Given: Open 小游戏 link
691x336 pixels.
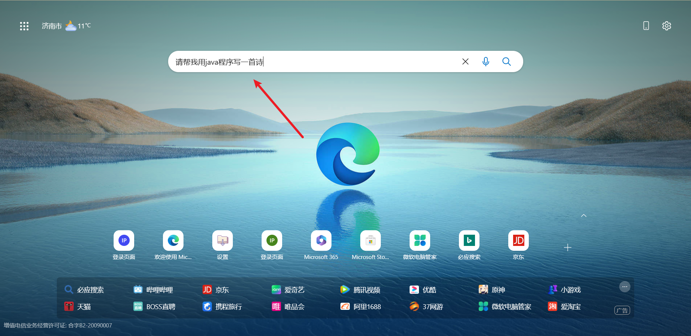Looking at the screenshot, I should click(x=564, y=290).
